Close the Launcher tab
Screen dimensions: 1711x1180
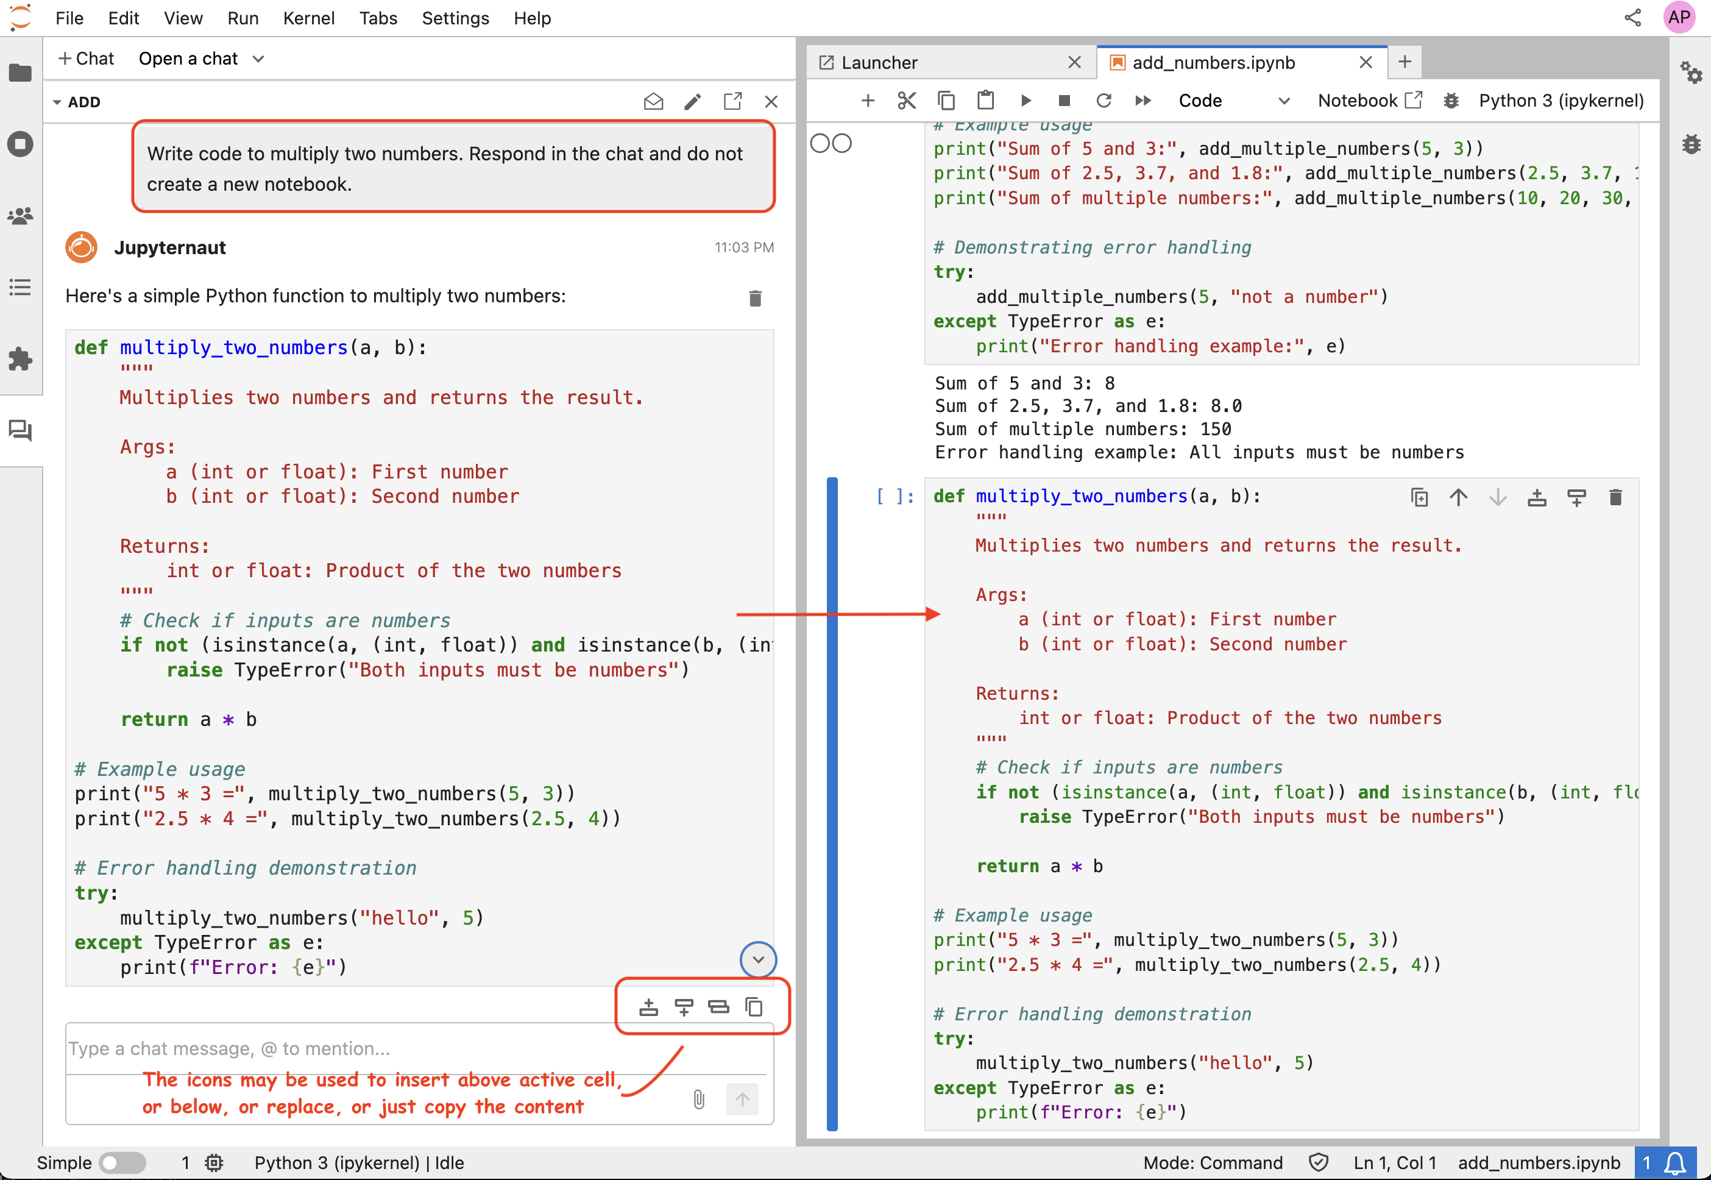coord(1075,63)
